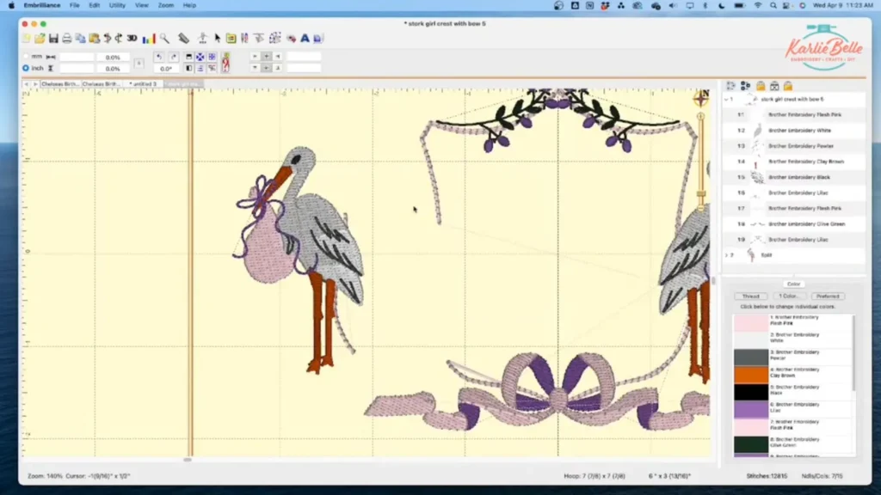Image resolution: width=881 pixels, height=495 pixels.
Task: Click the first yellow lock icon in object panel
Action: click(x=761, y=86)
